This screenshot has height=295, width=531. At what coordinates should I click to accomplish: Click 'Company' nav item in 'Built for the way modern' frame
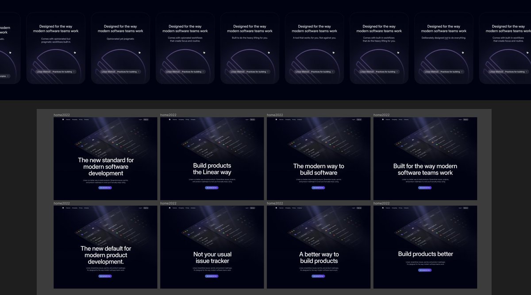406,120
